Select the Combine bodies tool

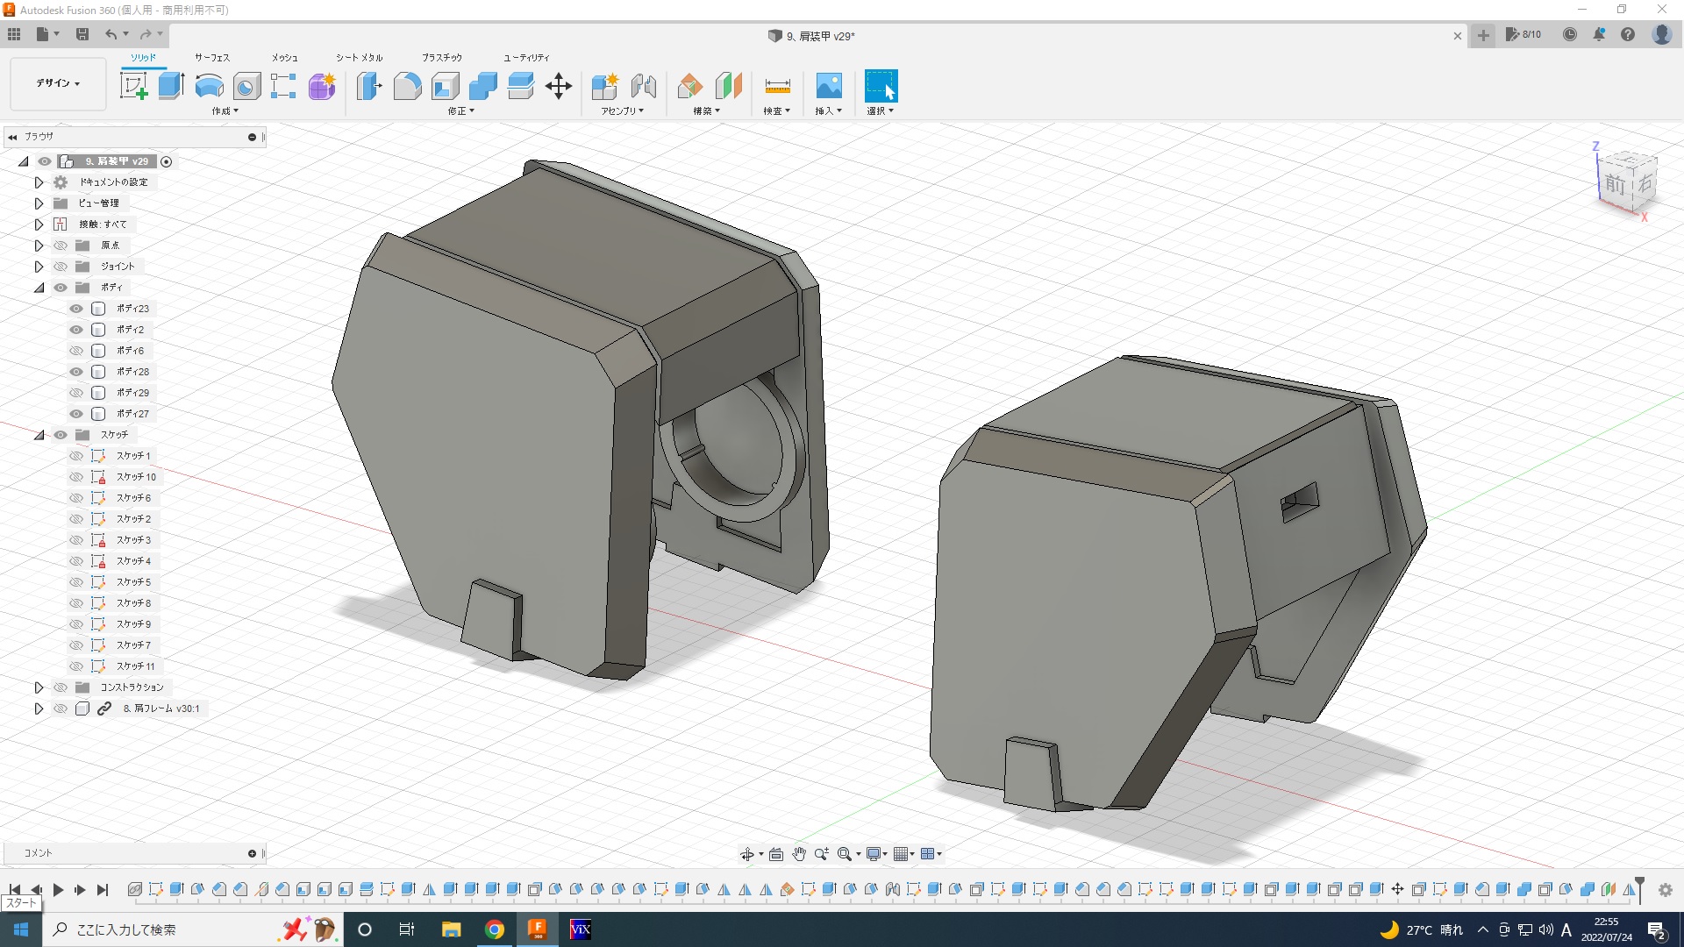coord(482,86)
